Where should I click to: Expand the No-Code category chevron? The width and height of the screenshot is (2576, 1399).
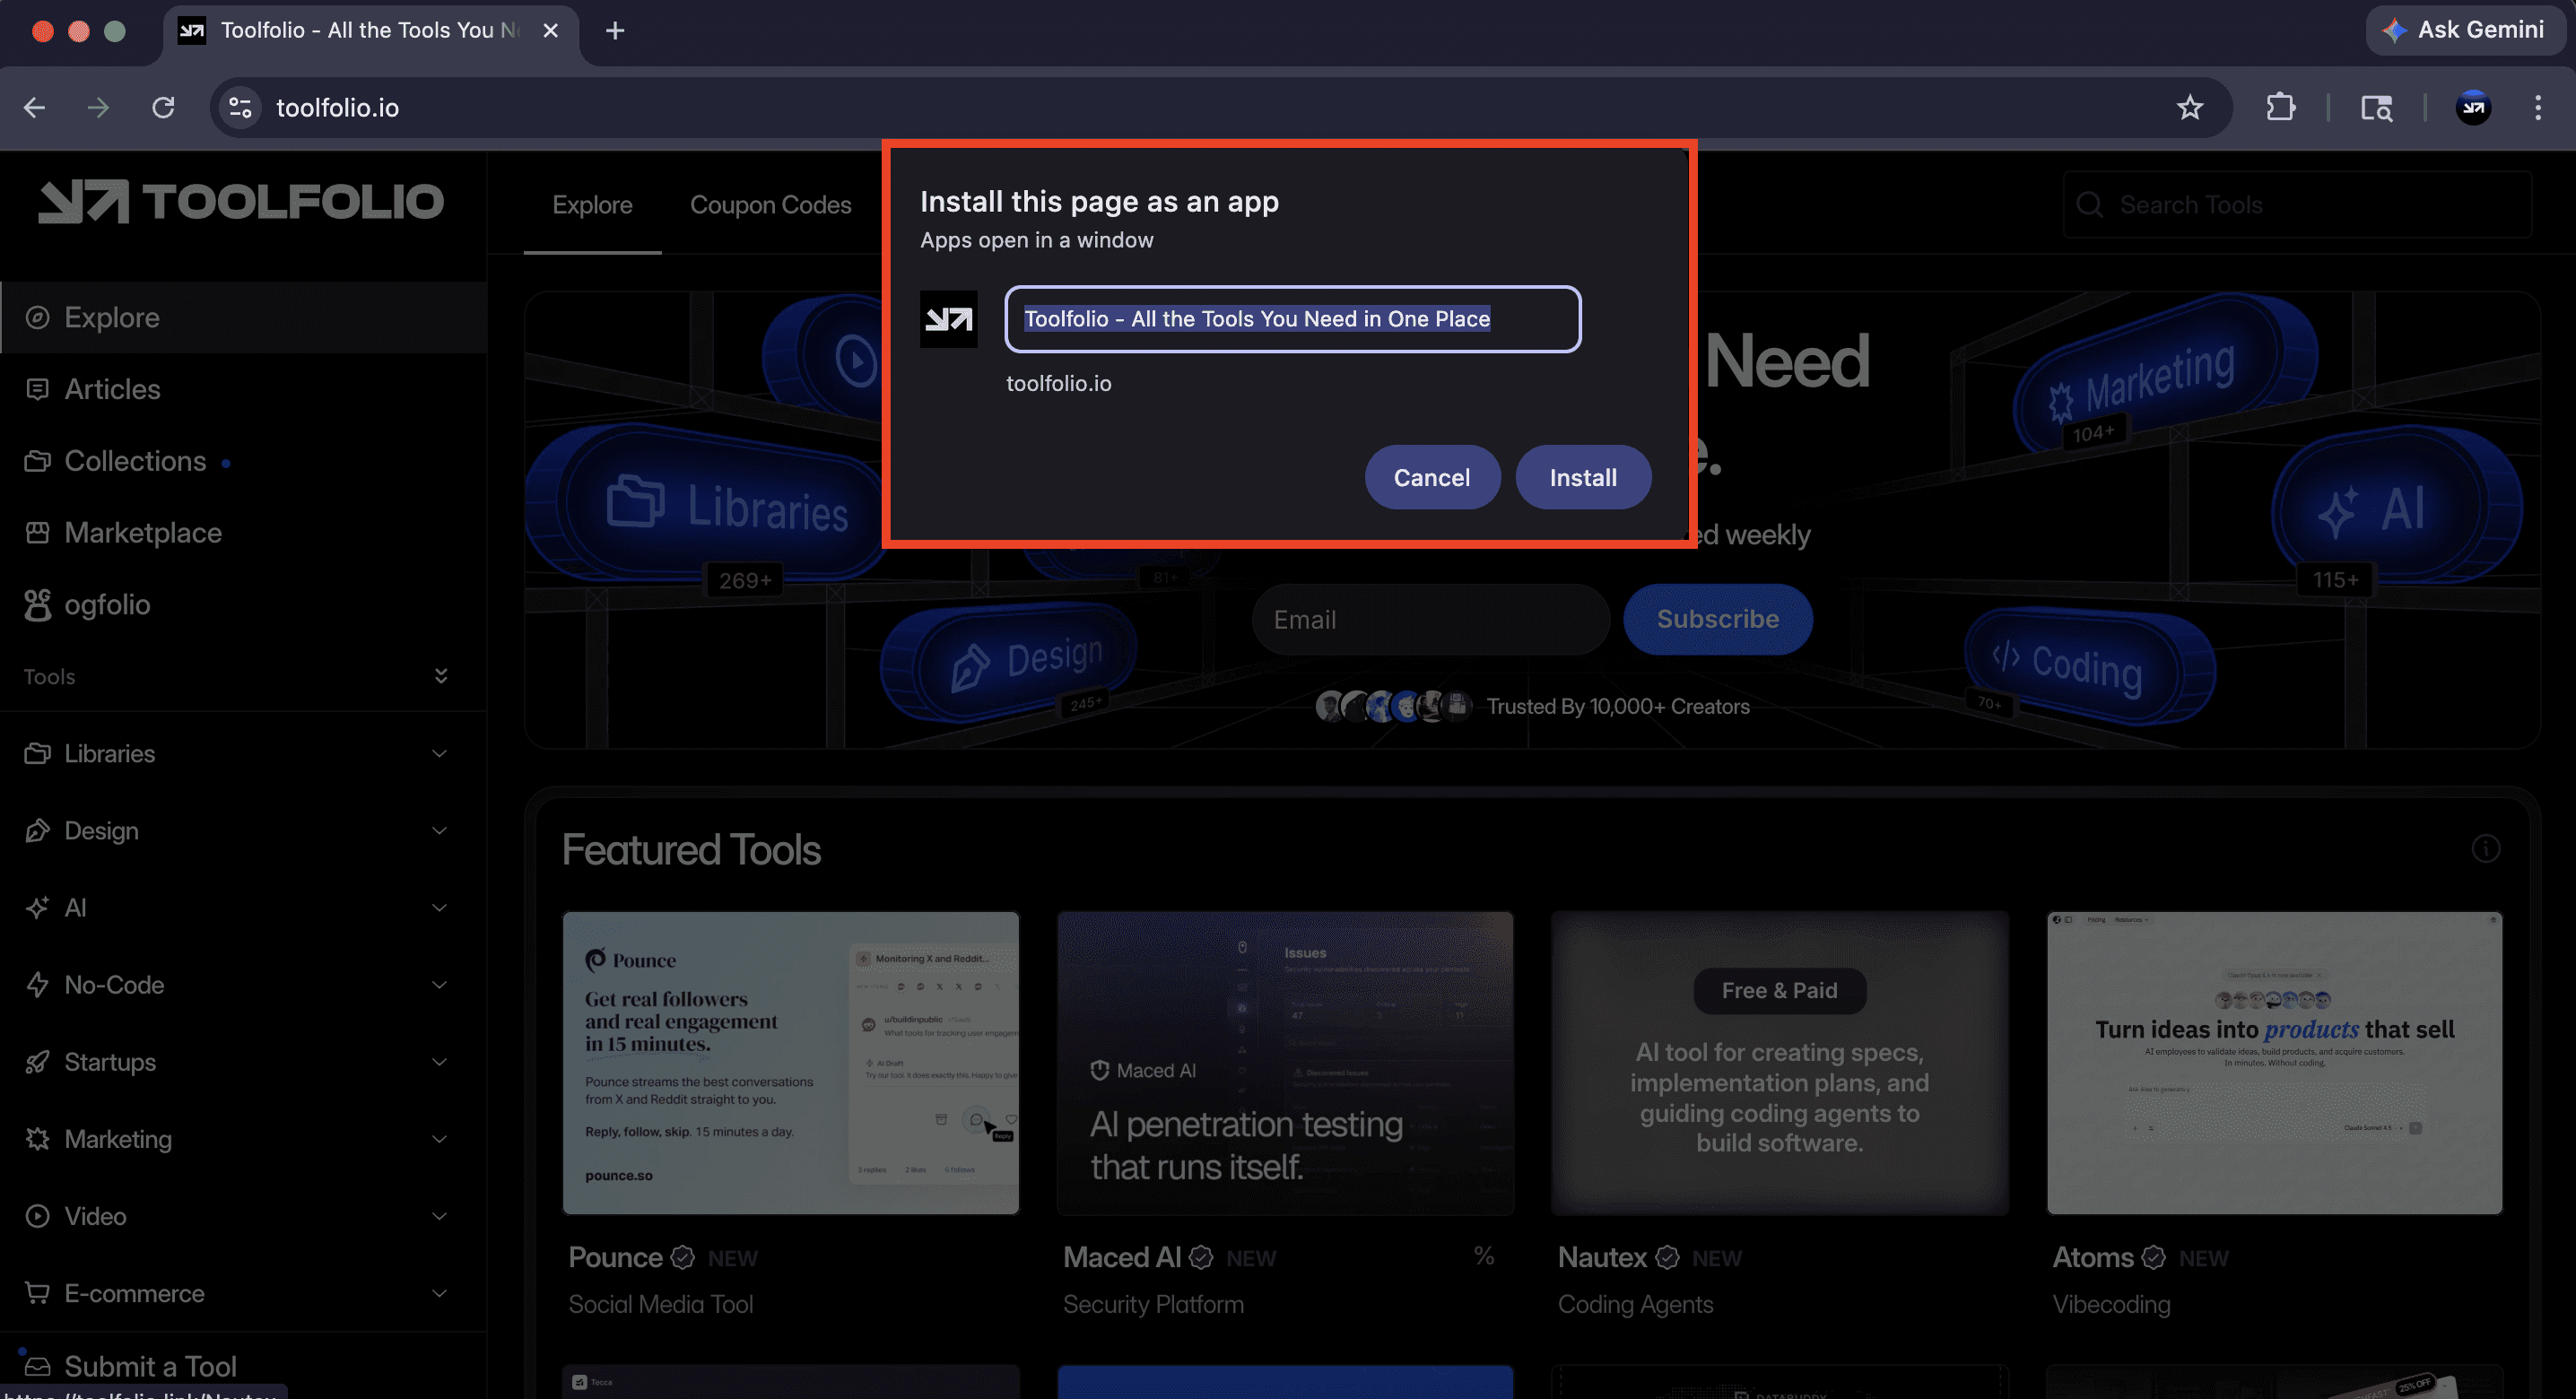(x=439, y=985)
